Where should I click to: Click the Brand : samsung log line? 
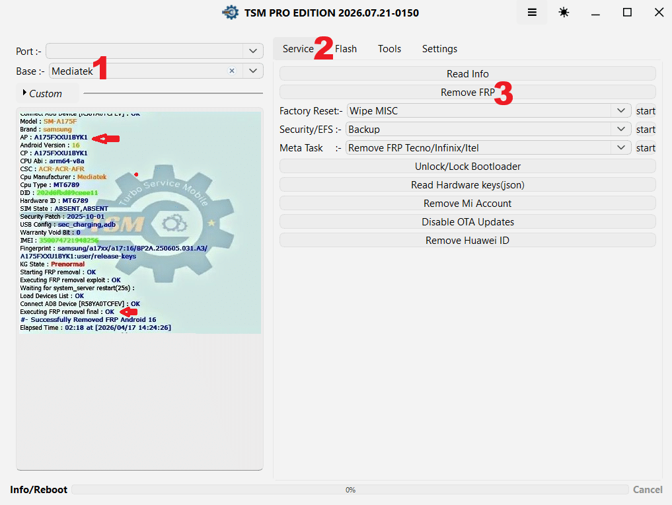[46, 130]
